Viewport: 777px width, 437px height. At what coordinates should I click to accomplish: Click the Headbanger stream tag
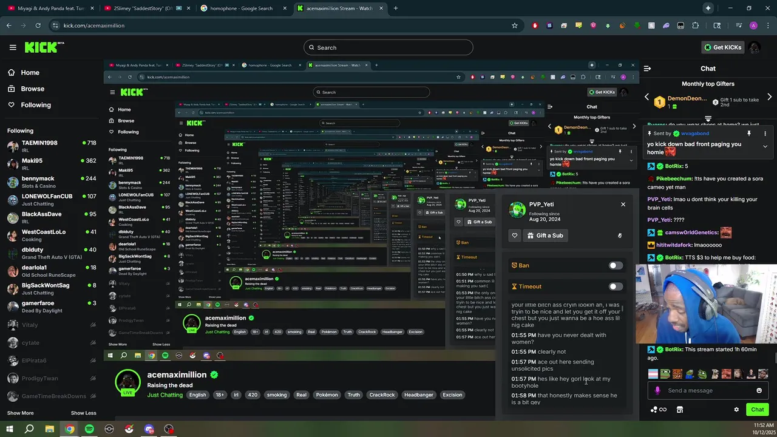click(x=419, y=395)
